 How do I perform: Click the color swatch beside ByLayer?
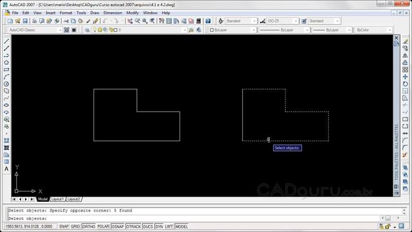coord(212,30)
